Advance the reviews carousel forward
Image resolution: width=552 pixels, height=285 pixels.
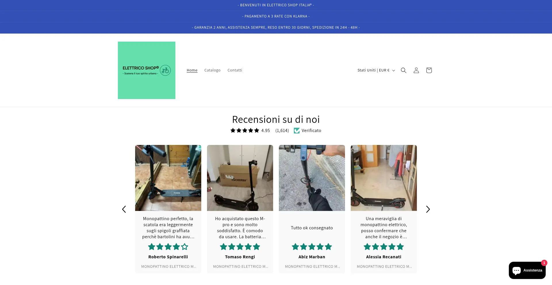pyautogui.click(x=428, y=209)
